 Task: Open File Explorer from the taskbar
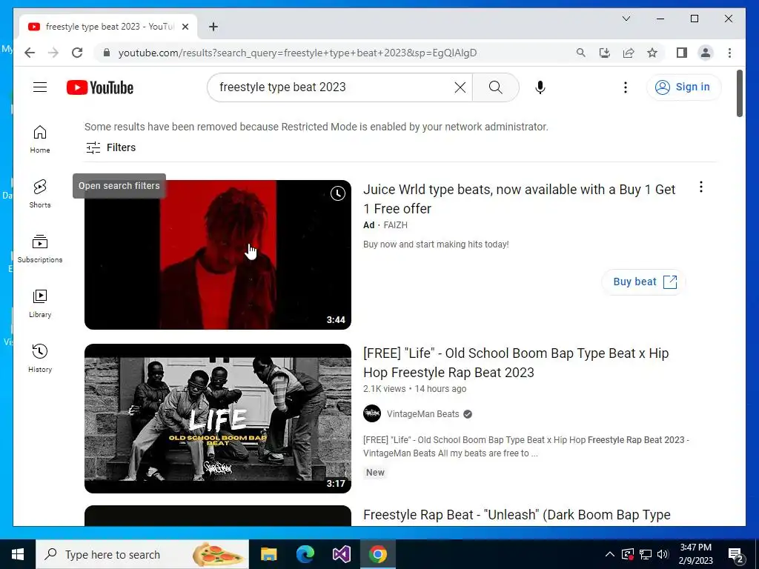tap(268, 554)
